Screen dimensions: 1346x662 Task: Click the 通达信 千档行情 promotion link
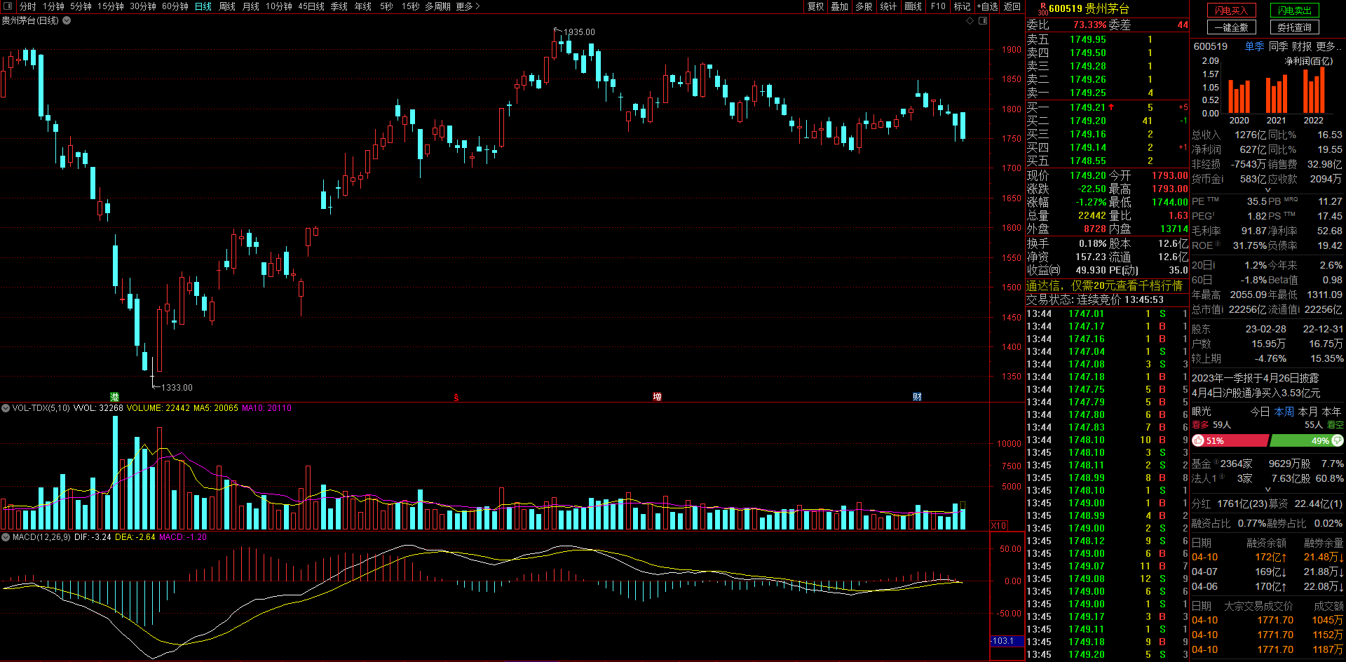pyautogui.click(x=1104, y=285)
